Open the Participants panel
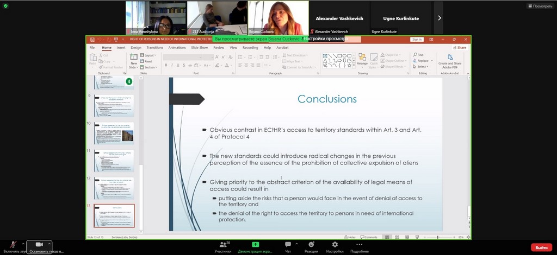This screenshot has height=255, width=557. pyautogui.click(x=223, y=245)
